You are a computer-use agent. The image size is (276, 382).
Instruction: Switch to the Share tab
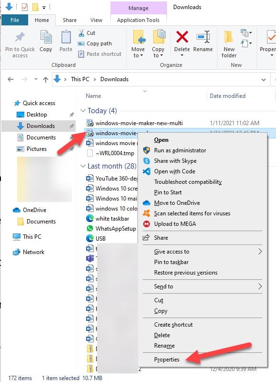[x=69, y=20]
